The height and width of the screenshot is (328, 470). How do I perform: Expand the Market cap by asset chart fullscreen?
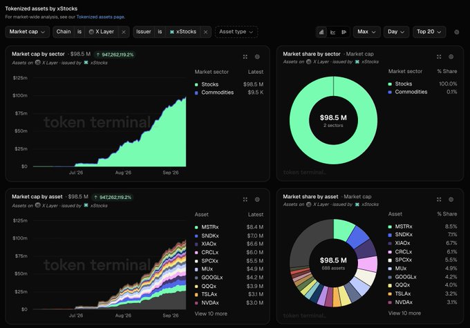coord(245,200)
